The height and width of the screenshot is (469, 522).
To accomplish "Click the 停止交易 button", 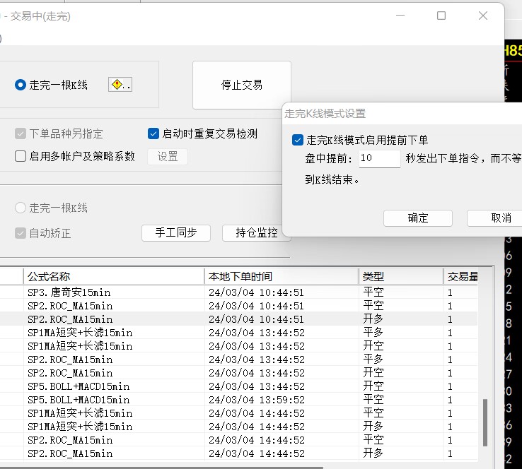I will coord(242,85).
